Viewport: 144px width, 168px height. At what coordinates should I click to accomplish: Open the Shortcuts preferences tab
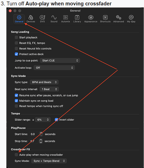point(105,19)
